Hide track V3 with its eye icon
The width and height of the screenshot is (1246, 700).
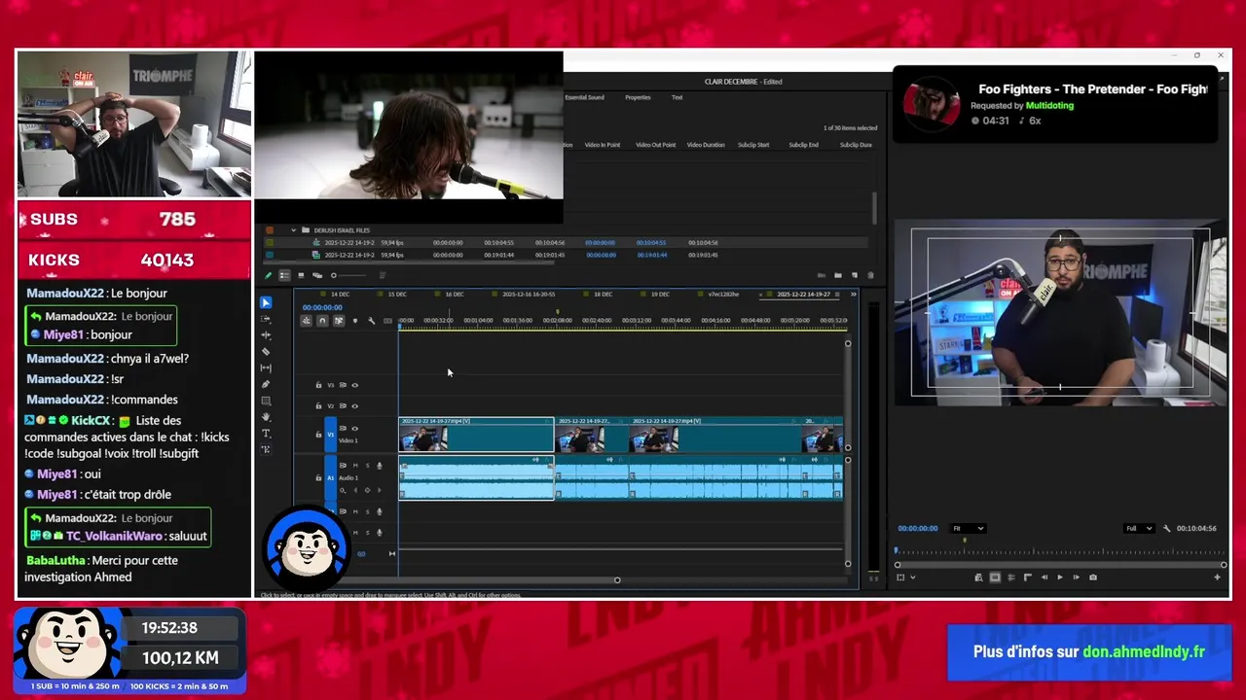(354, 385)
